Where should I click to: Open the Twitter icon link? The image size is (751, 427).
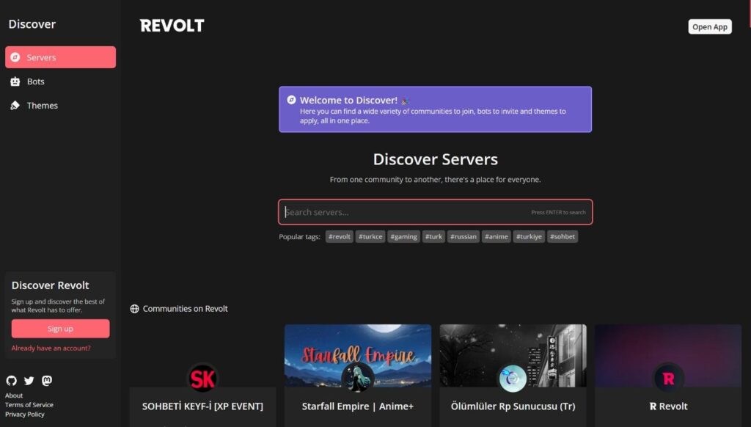point(29,381)
